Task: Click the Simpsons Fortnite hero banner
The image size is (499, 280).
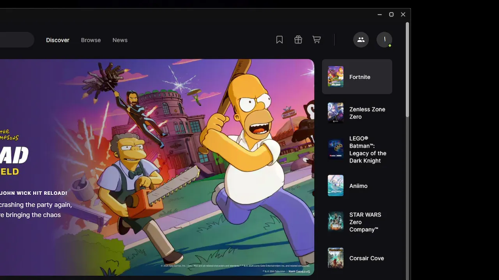Action: pyautogui.click(x=157, y=167)
